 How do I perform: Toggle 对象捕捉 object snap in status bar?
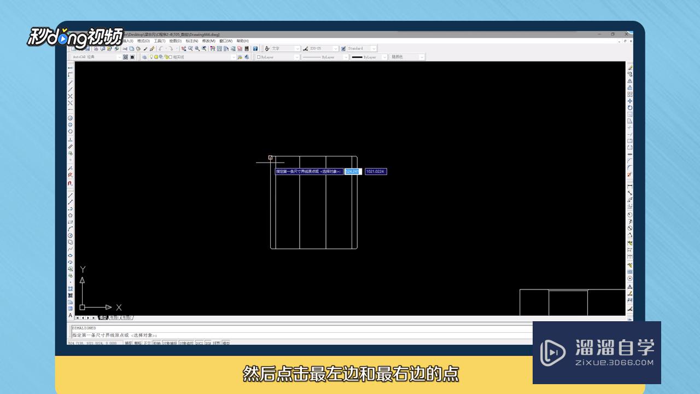pyautogui.click(x=170, y=343)
